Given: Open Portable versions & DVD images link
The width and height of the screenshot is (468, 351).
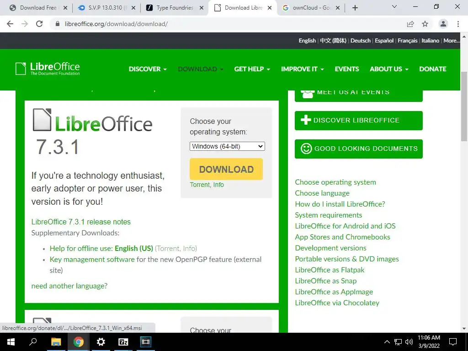Looking at the screenshot, I should [x=347, y=259].
